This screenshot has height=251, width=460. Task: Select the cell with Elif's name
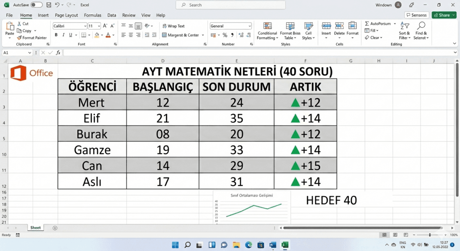(x=92, y=118)
